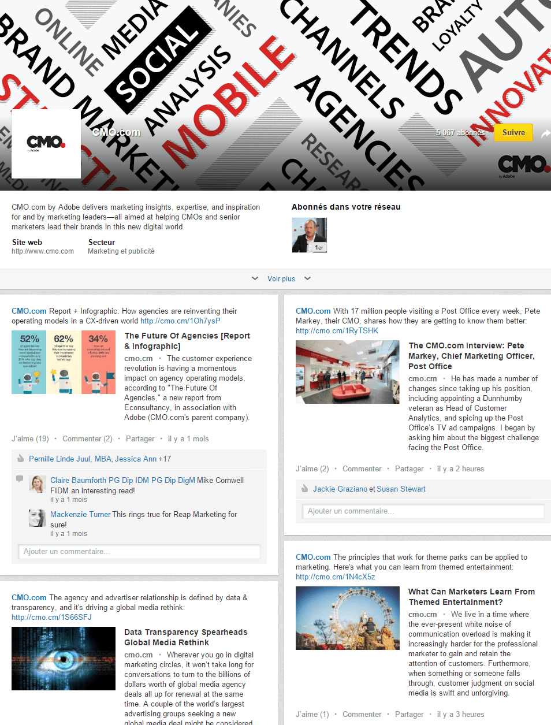Expand the Voir plus section
Viewport: 551px width, 725px height.
click(x=281, y=279)
